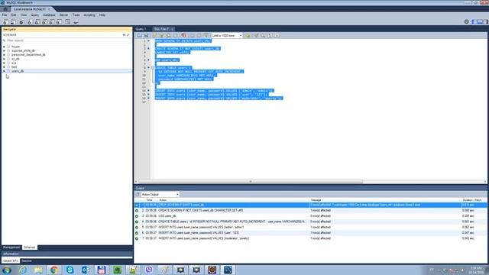This screenshot has width=489, height=275.
Task: Click the create new view toolbar icon
Action: point(44,22)
